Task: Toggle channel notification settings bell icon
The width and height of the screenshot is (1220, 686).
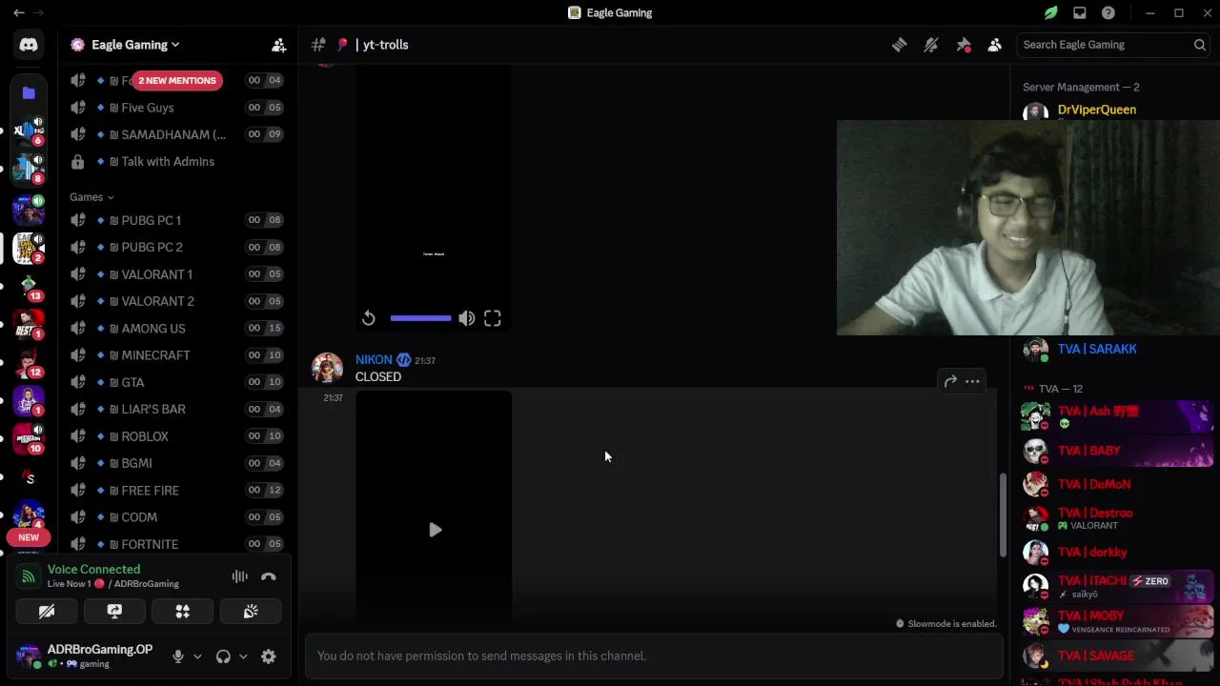Action: [x=931, y=45]
